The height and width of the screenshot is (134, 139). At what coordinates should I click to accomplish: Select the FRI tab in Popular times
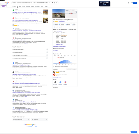coord(68,56)
